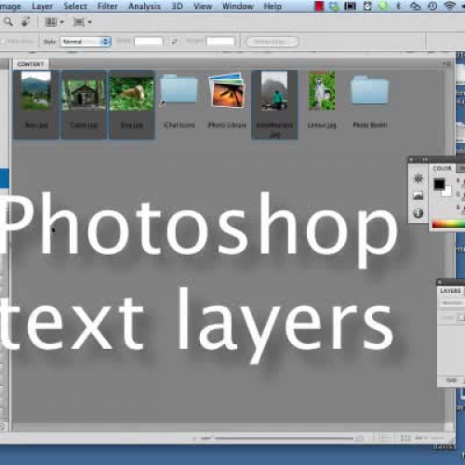Viewport: 465px width, 465px height.
Task: Switch to the COLOR panel tab
Action: pos(442,168)
